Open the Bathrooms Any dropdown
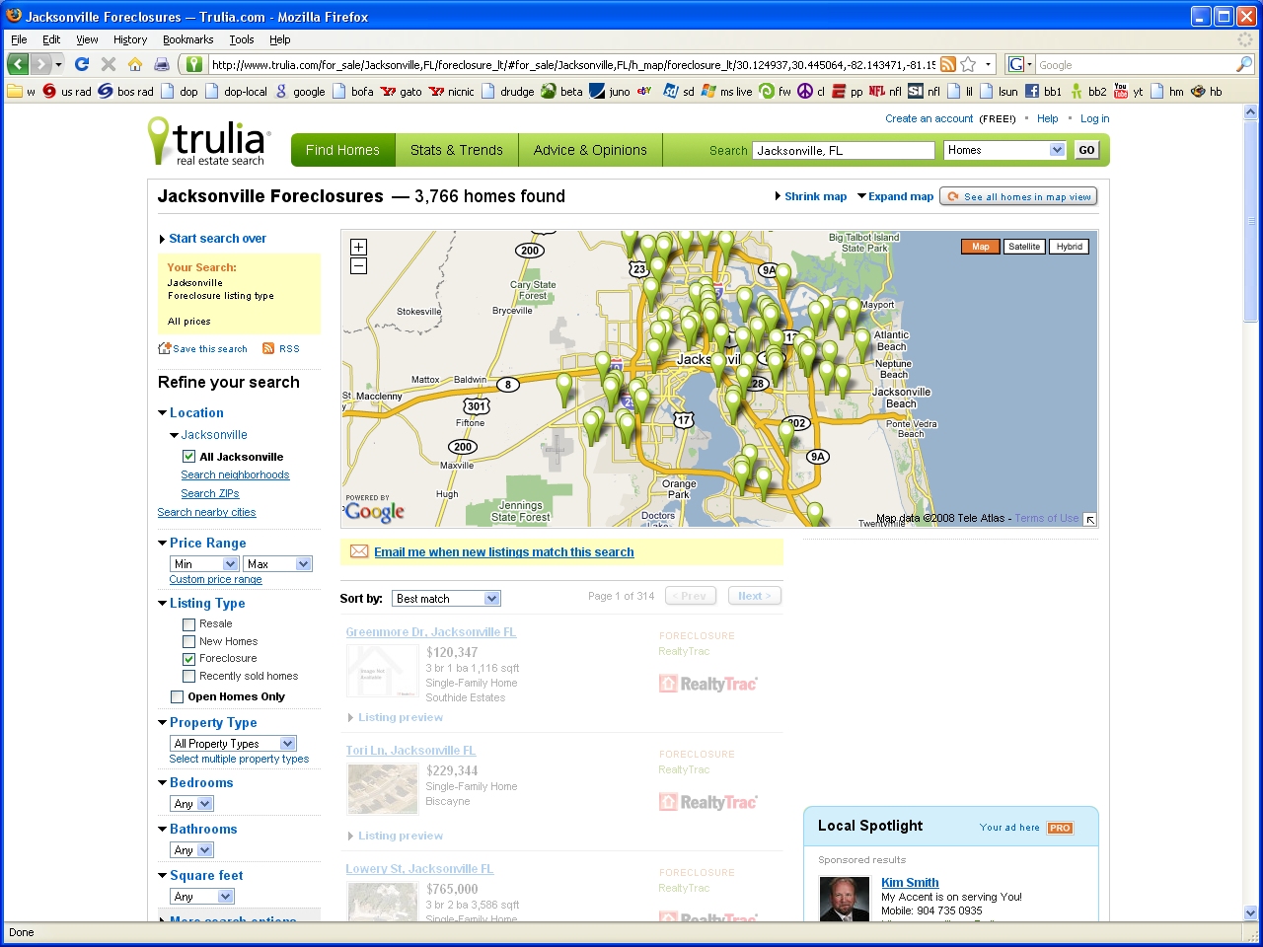 tap(191, 850)
